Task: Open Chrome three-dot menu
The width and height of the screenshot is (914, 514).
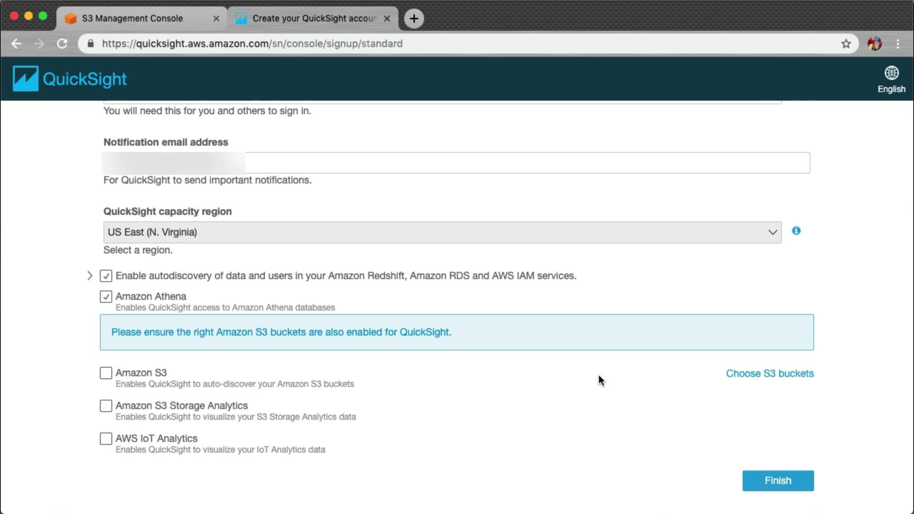Action: 898,44
